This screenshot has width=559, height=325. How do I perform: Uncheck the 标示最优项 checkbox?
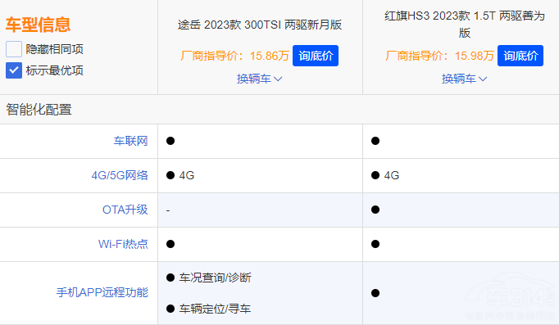click(x=14, y=70)
